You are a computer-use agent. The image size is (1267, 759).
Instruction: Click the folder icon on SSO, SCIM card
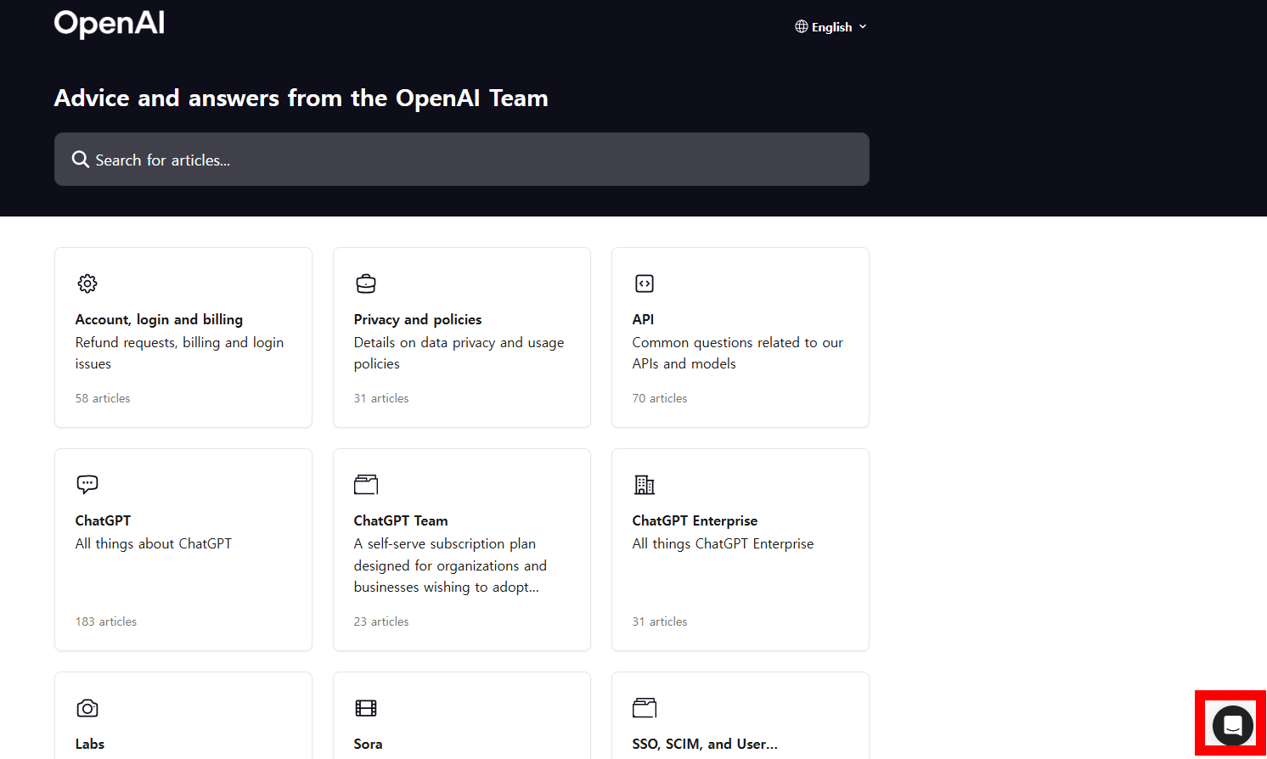click(645, 708)
